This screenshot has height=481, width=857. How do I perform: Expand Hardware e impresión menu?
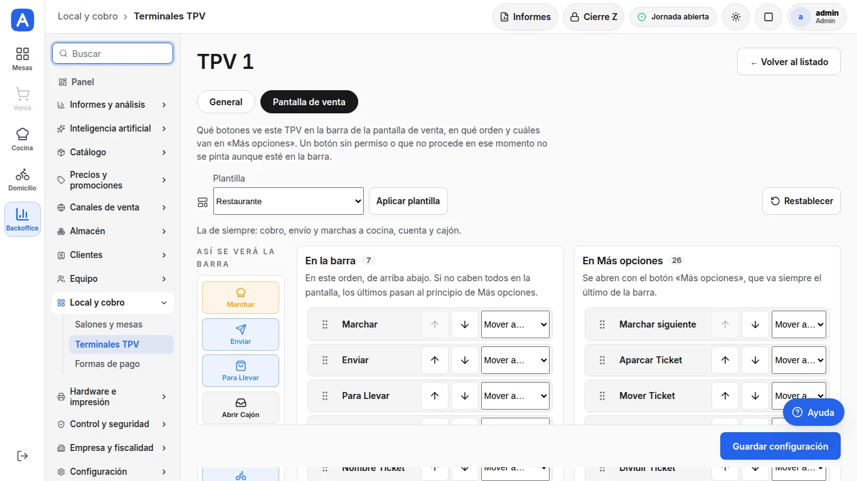point(113,396)
